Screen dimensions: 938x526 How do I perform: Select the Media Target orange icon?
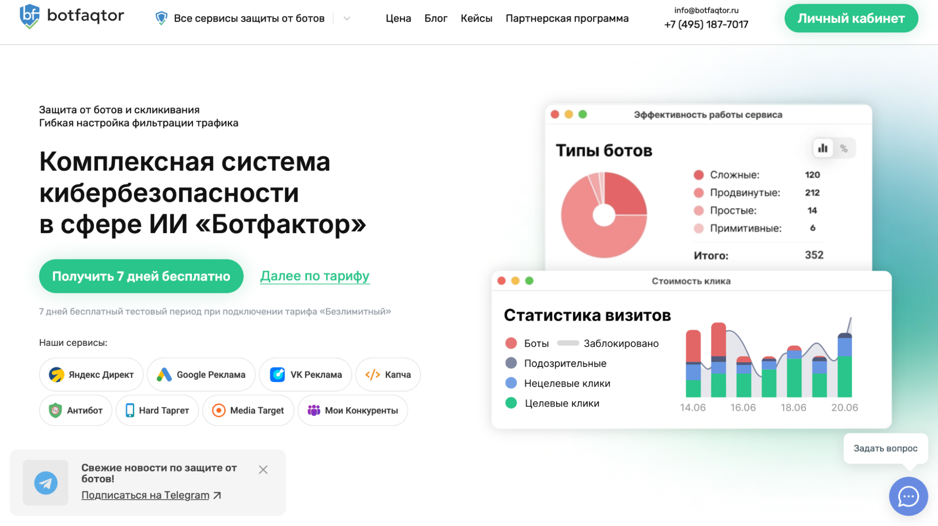pyautogui.click(x=218, y=410)
